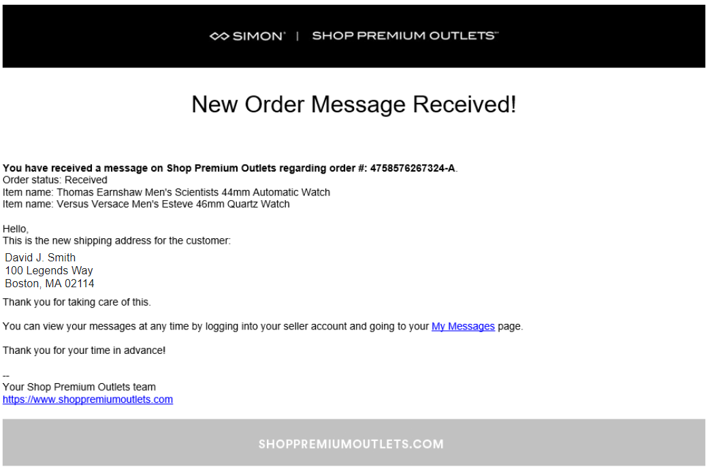
Task: Open the My Messages link
Action: (x=463, y=326)
